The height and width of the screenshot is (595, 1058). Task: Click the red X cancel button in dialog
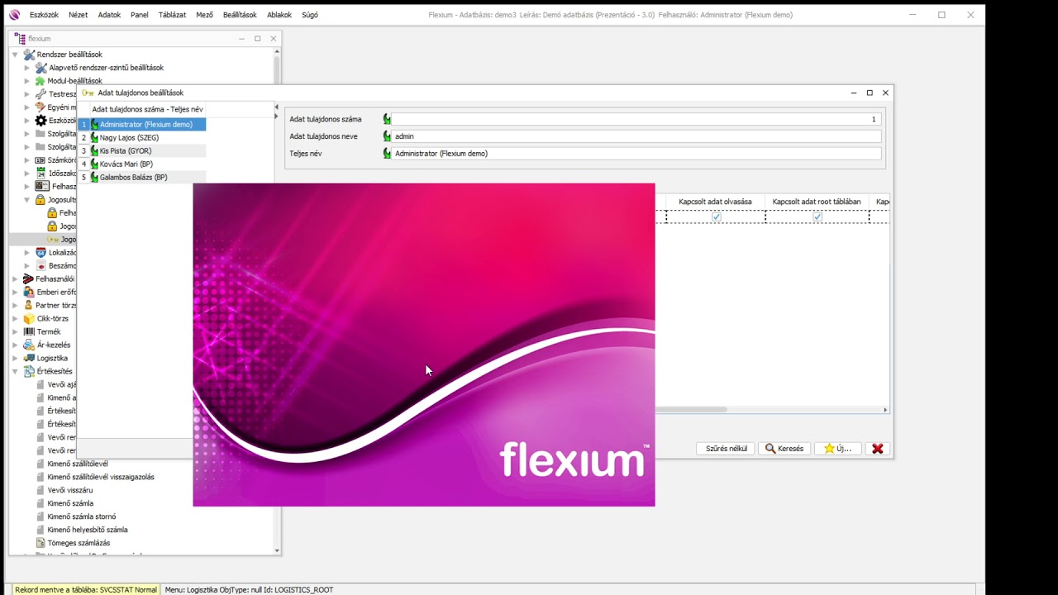[x=878, y=449]
